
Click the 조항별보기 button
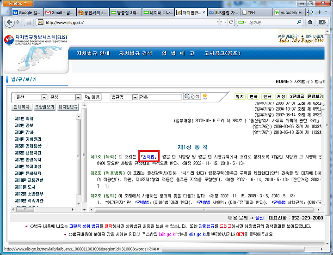point(44,107)
